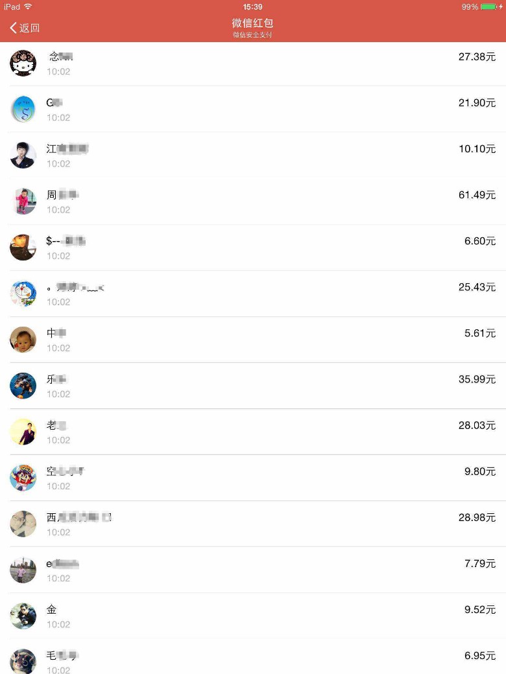Select the user named 金

click(253, 616)
